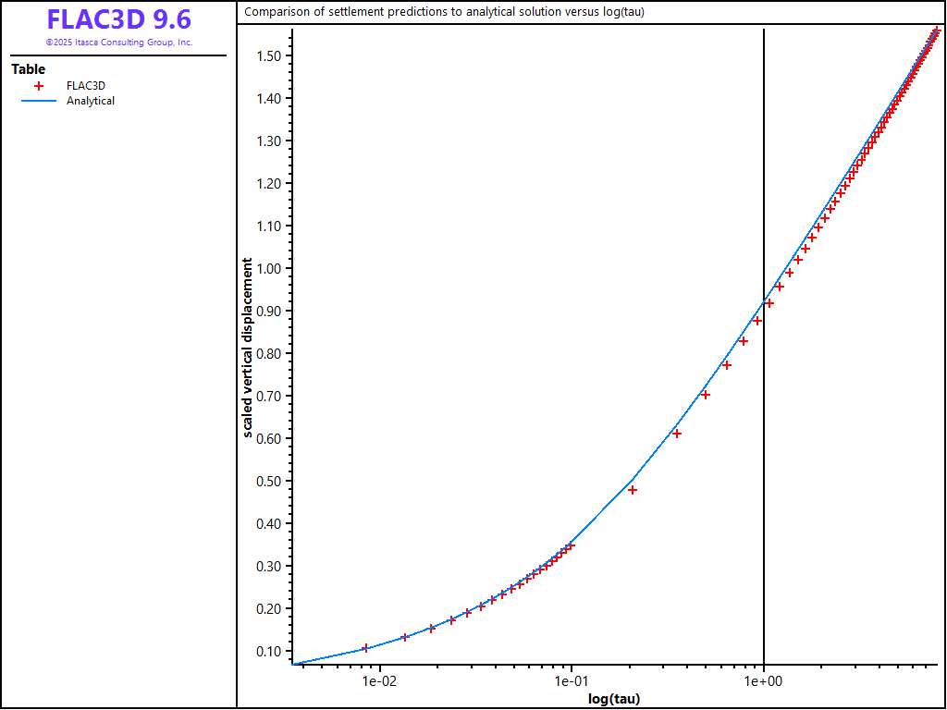
Task: Click the 1.50 tick label on y-axis
Action: tap(267, 56)
